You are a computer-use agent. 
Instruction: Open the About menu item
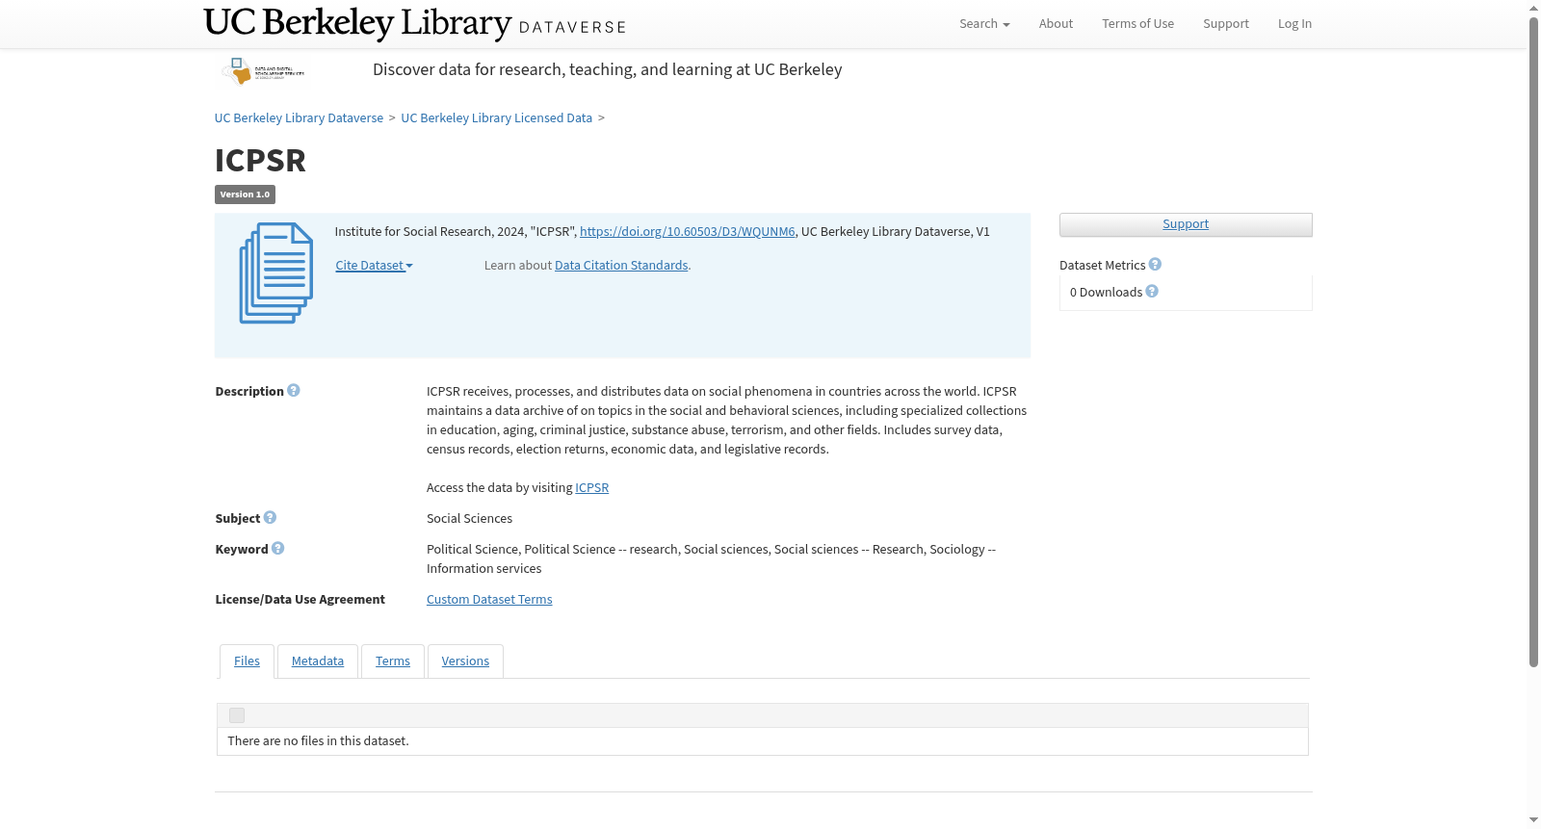1056,24
